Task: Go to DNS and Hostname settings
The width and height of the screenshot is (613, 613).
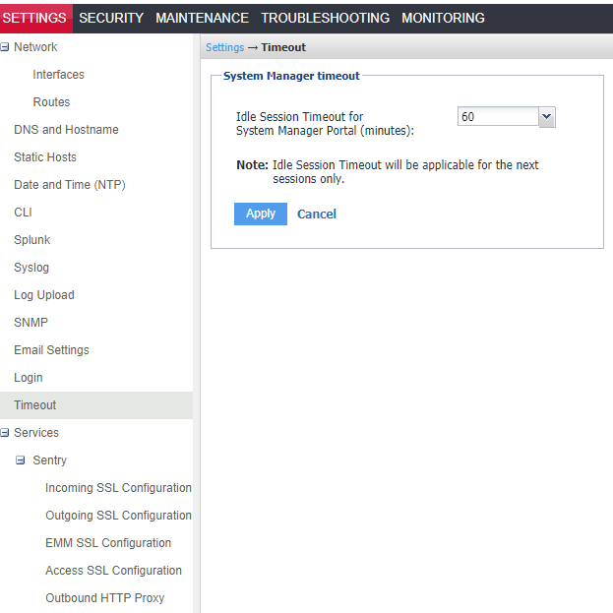Action: [x=66, y=130]
